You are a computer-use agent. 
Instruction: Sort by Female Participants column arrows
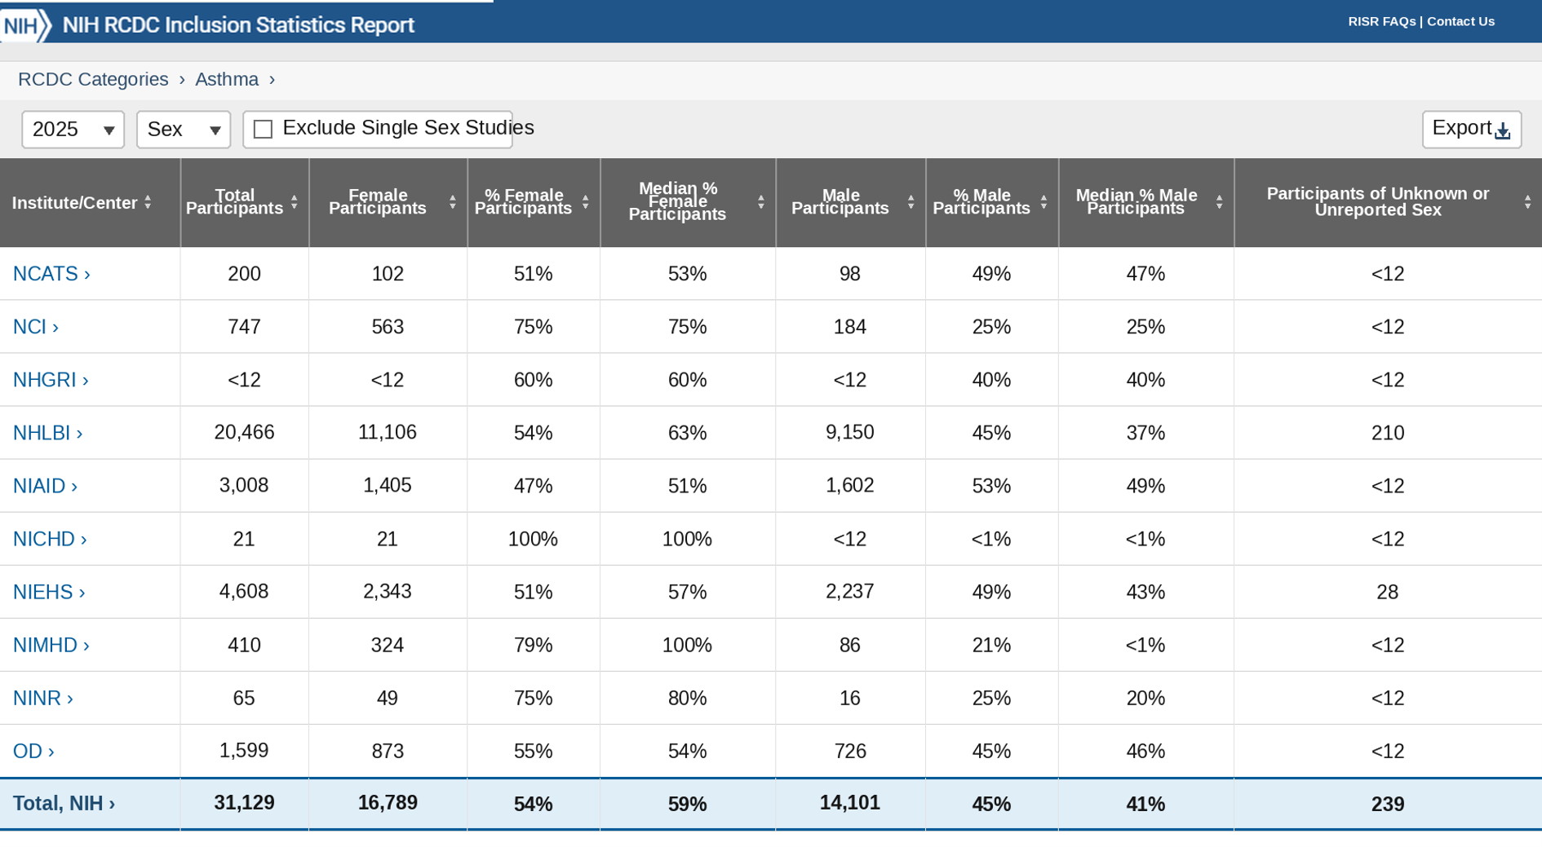pyautogui.click(x=453, y=202)
